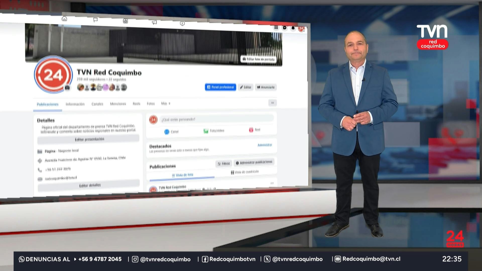
Task: Open the Pages flag icon
Action: point(95,20)
